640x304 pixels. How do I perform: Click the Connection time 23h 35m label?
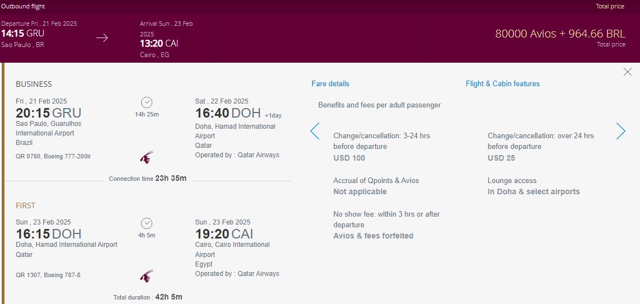pos(148,179)
